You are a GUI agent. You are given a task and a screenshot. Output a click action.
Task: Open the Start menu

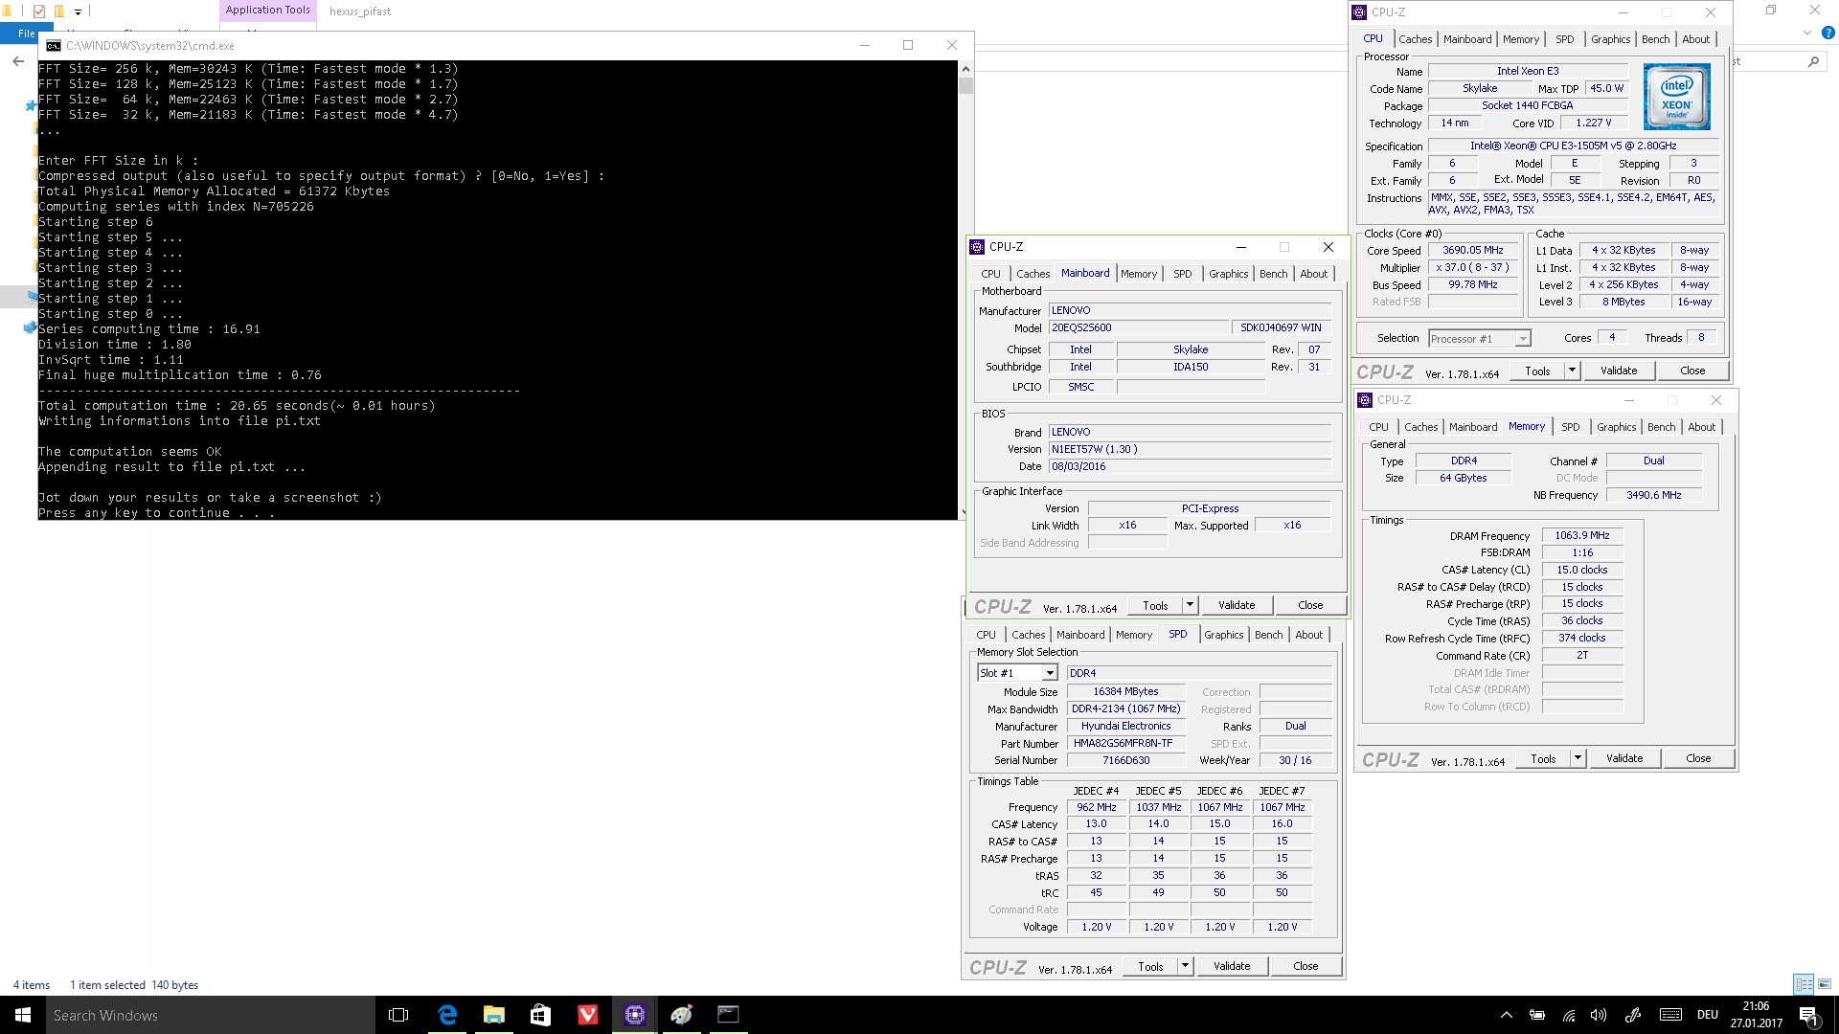coord(23,1015)
